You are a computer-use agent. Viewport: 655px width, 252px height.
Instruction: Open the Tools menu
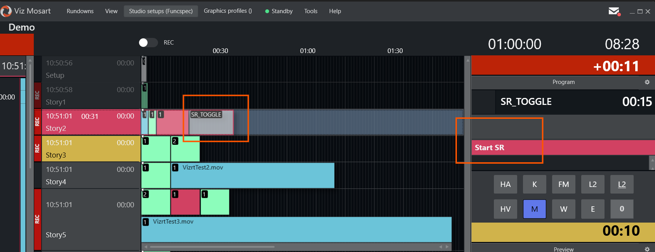click(311, 11)
